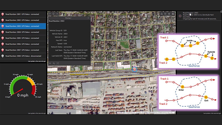The height and width of the screenshot is (125, 222).
Task: Open the Road Number 2003 yard boundary alert text
Action: click(x=200, y=16)
